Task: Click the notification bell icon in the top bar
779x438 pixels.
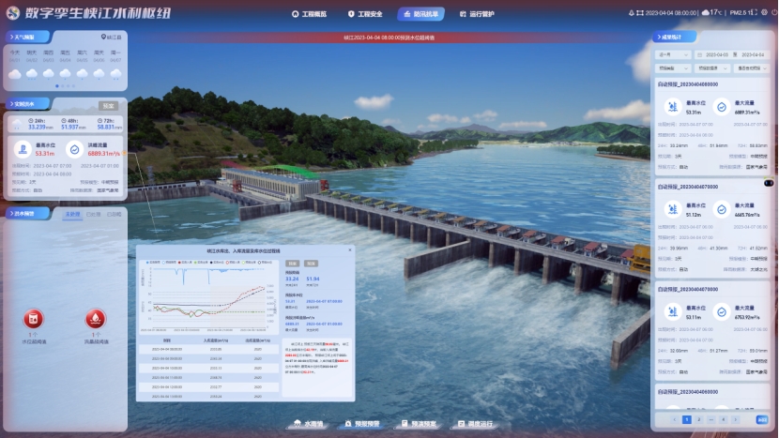Action: tap(632, 13)
